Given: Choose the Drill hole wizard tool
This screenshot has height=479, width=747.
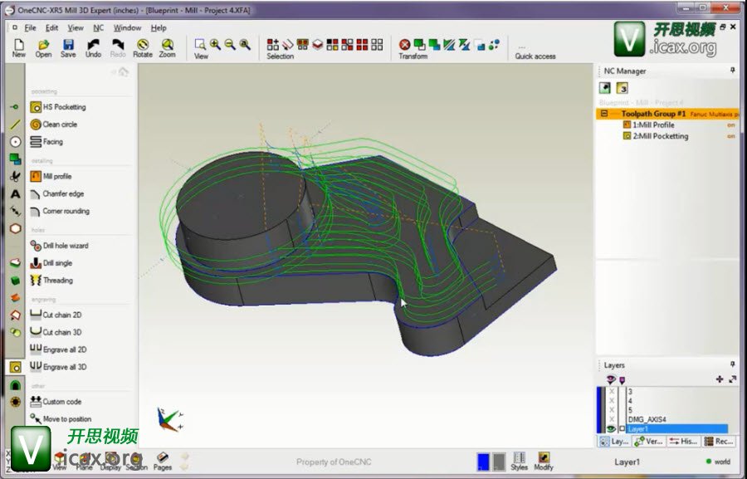Looking at the screenshot, I should 65,246.
